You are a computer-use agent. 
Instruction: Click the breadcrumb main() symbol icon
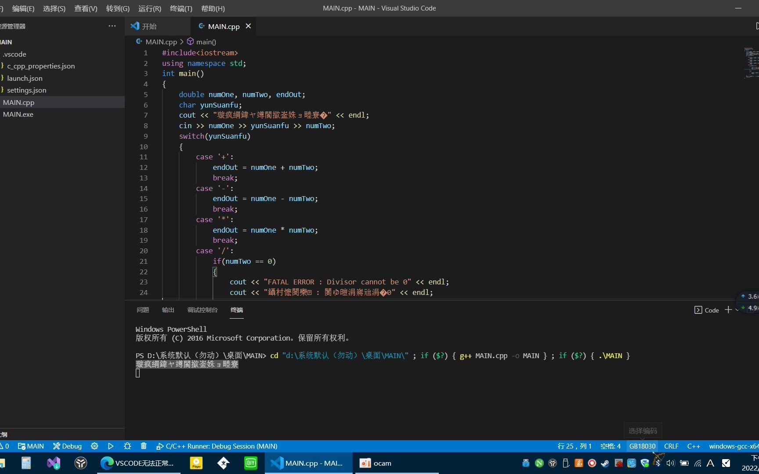click(x=191, y=42)
